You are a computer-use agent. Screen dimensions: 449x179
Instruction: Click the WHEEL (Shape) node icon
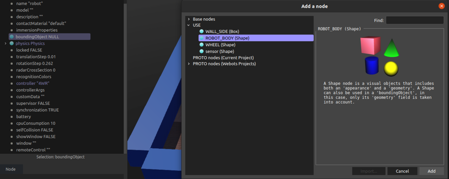click(x=202, y=45)
